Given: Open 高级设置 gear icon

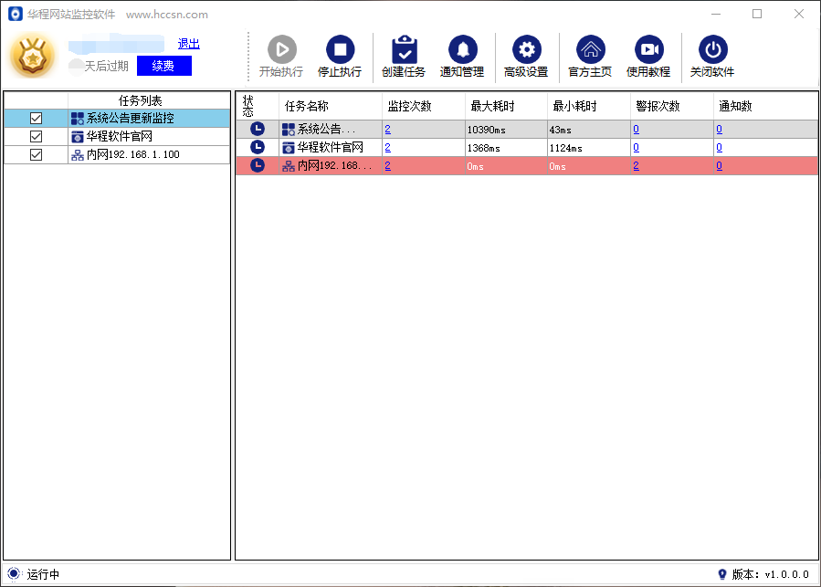Looking at the screenshot, I should (525, 50).
